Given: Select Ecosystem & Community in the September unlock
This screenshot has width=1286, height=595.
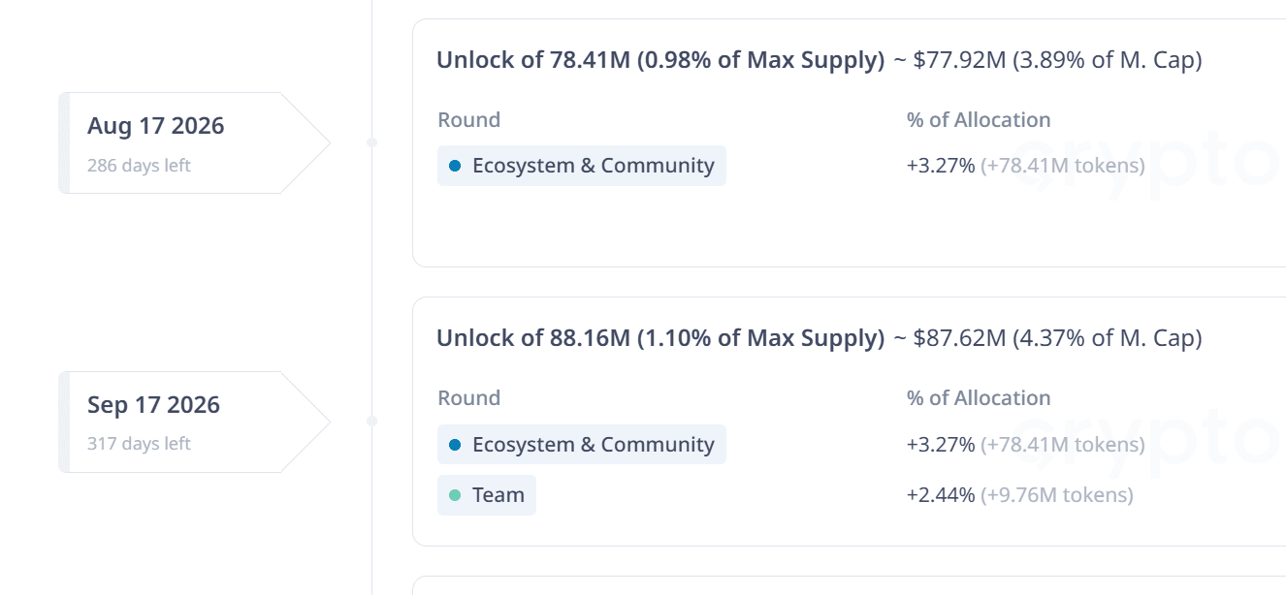Looking at the screenshot, I should (582, 445).
